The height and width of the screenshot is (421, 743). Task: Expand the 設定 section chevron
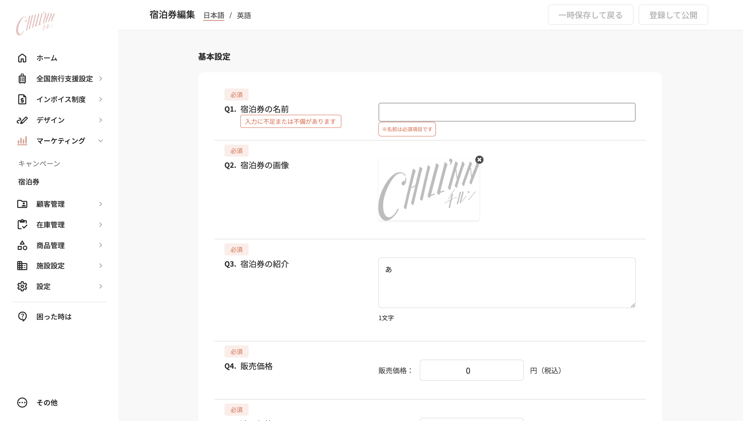[x=101, y=286]
